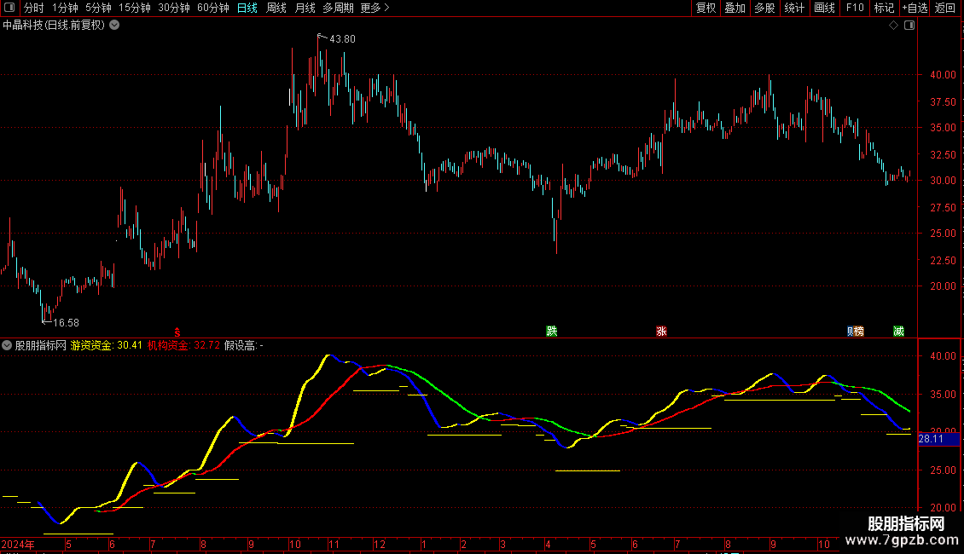Open the 画线 drawing tools
The height and width of the screenshot is (554, 964).
824,9
